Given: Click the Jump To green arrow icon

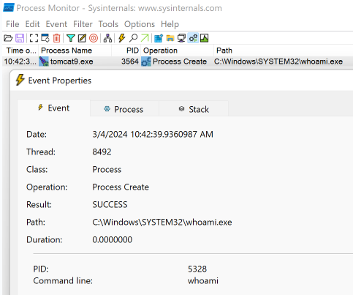Looking at the screenshot, I should 145,38.
